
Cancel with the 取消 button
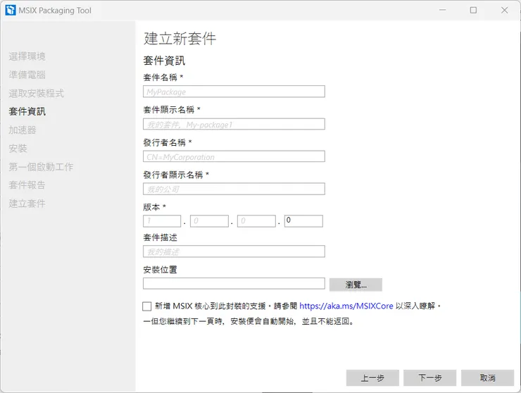487,378
